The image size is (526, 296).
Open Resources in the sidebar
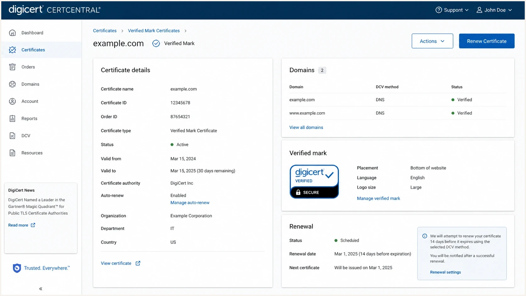pos(41,153)
